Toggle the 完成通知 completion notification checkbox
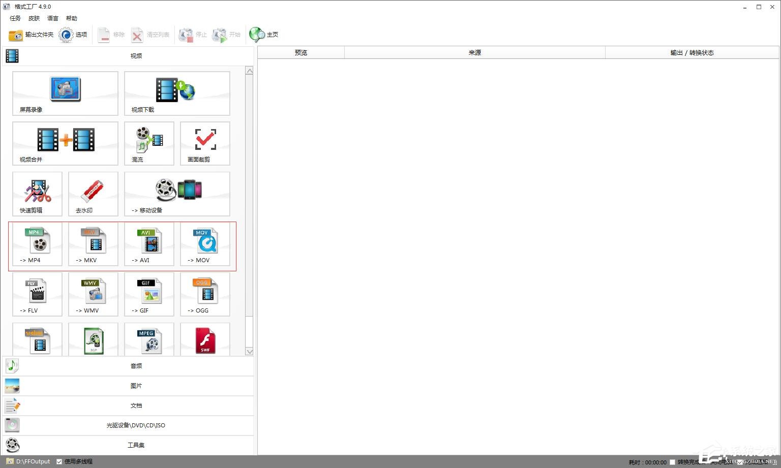This screenshot has height=468, width=781. tap(740, 462)
